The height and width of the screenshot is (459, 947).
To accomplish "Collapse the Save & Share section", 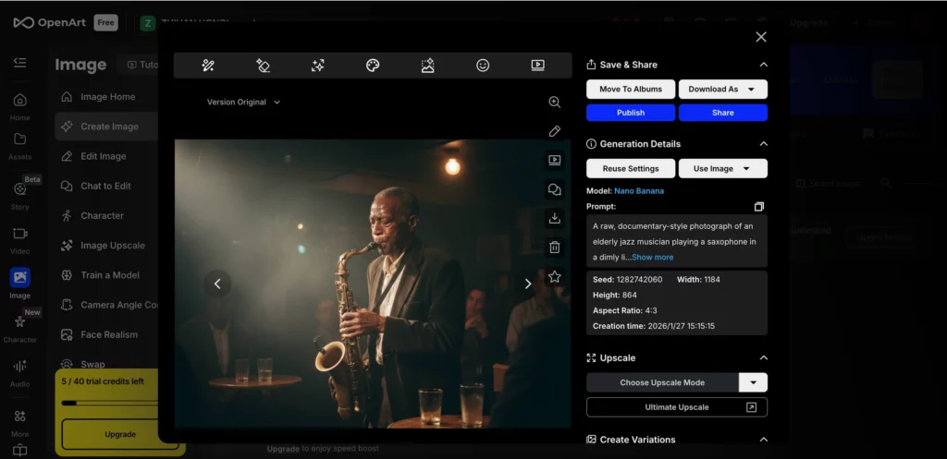I will point(763,65).
